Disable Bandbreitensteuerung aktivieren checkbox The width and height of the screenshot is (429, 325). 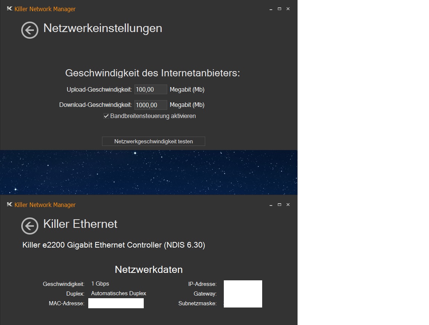click(x=106, y=116)
